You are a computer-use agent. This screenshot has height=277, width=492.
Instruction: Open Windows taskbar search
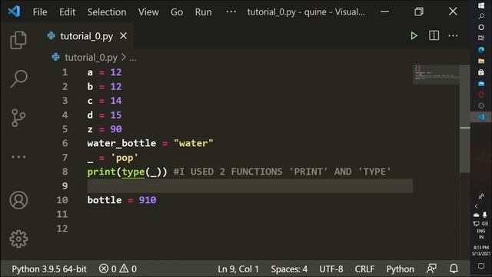click(481, 16)
